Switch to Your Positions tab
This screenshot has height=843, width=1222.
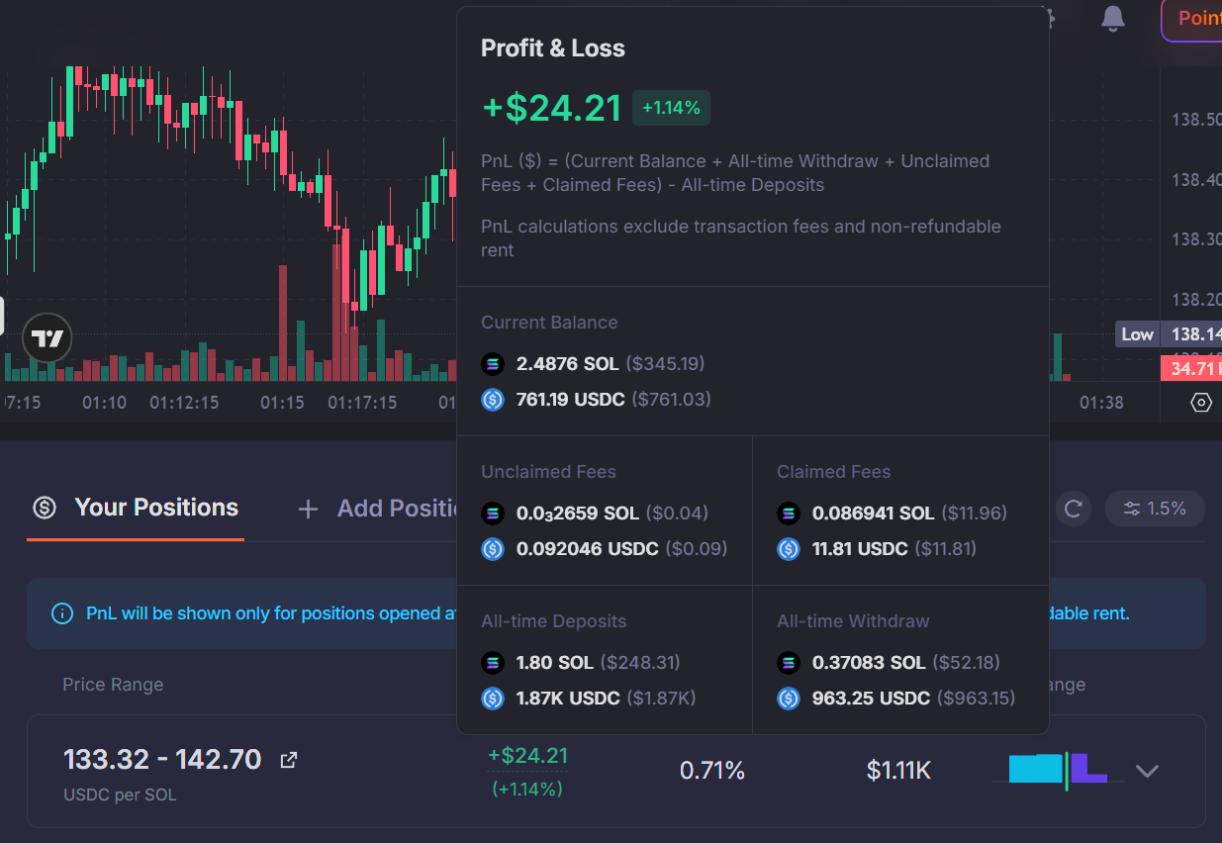tap(136, 508)
